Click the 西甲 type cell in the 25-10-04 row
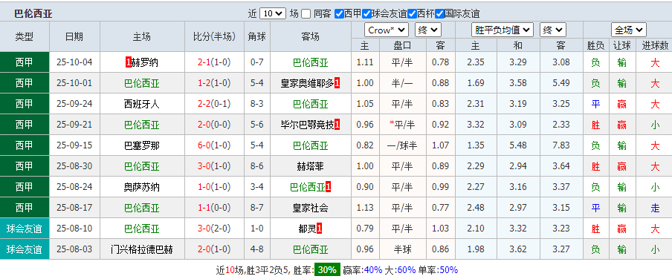 (25, 62)
